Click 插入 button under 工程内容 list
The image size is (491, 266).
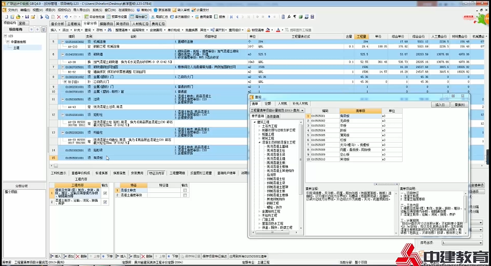(56, 256)
